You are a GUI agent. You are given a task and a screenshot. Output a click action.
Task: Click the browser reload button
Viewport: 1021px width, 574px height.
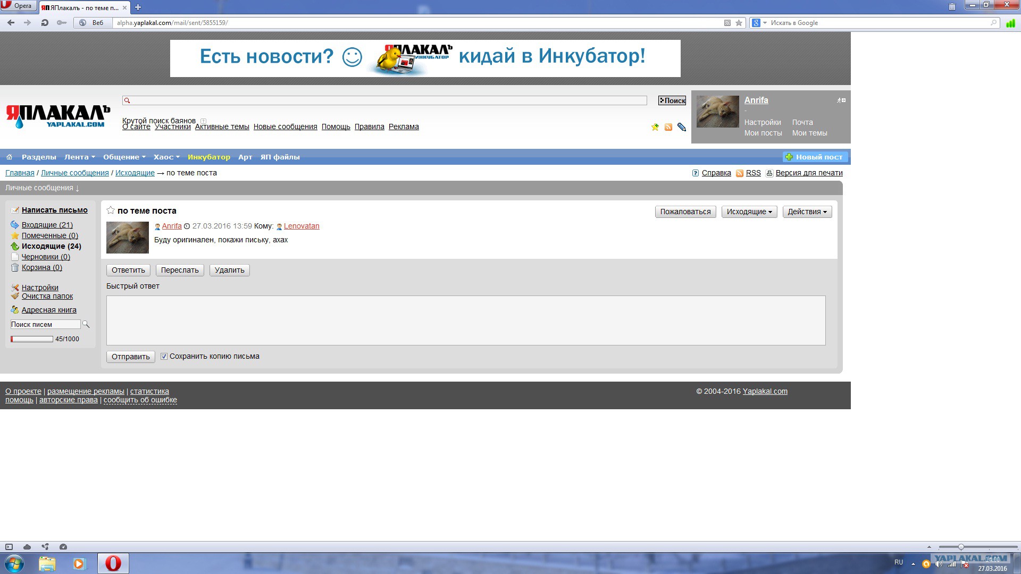(45, 23)
